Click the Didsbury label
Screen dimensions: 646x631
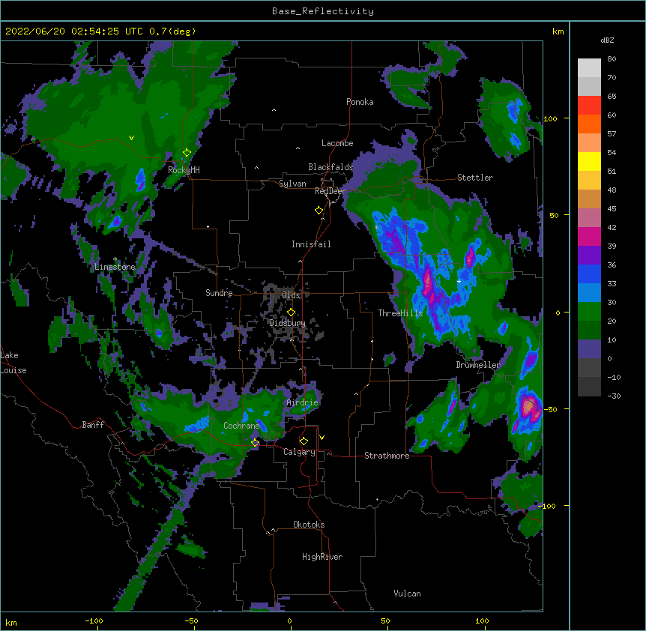(288, 323)
